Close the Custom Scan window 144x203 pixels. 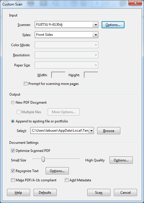pos(135,3)
